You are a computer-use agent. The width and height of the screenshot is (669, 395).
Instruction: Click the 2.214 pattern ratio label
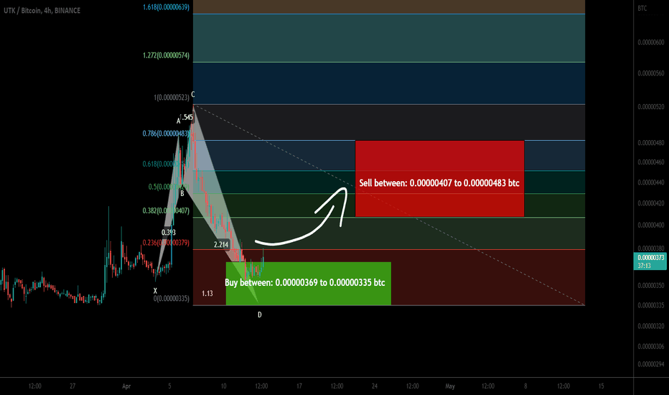click(221, 245)
